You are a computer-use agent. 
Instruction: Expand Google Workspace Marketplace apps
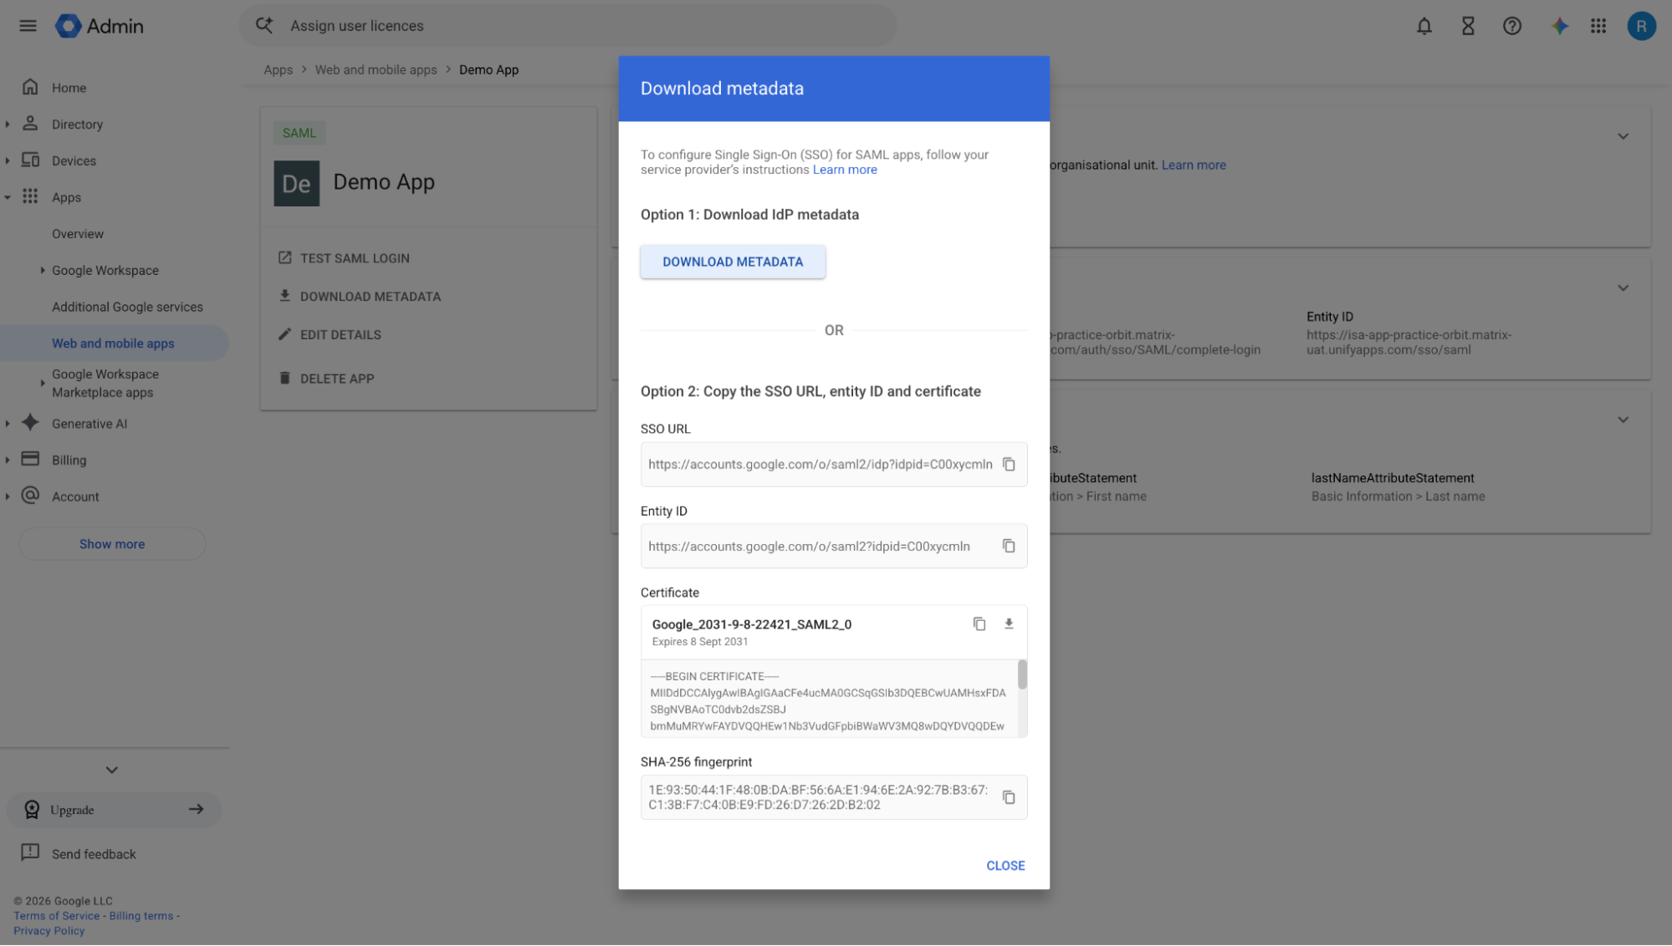(43, 384)
